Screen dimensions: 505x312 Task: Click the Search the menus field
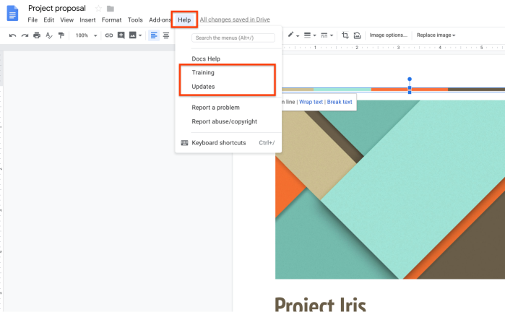coord(233,38)
